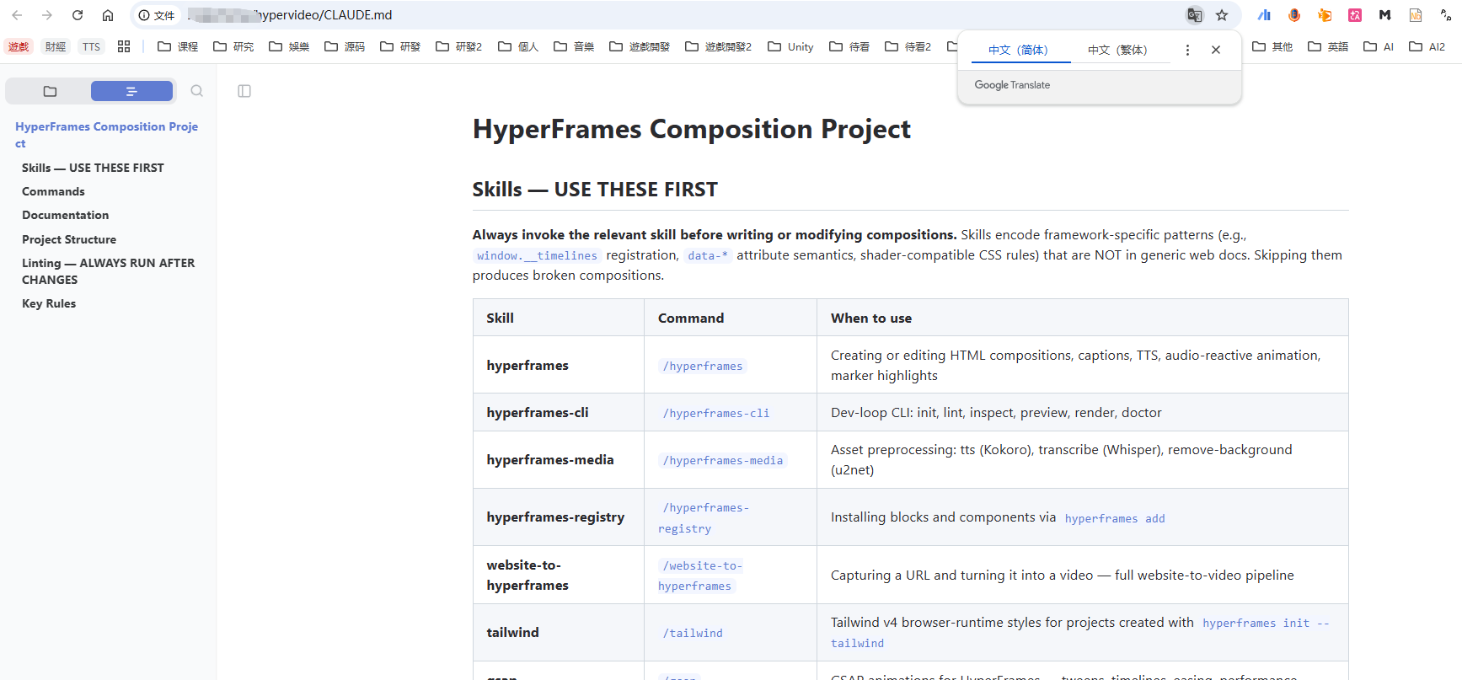Jump to Commands section in outline
The image size is (1462, 680).
(53, 191)
